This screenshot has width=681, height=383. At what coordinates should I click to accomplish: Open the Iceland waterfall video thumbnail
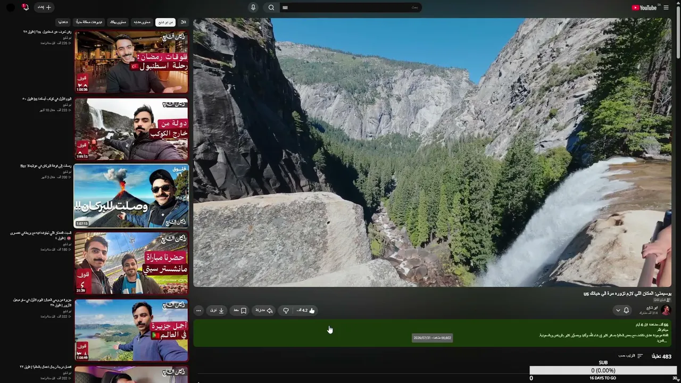(131, 129)
